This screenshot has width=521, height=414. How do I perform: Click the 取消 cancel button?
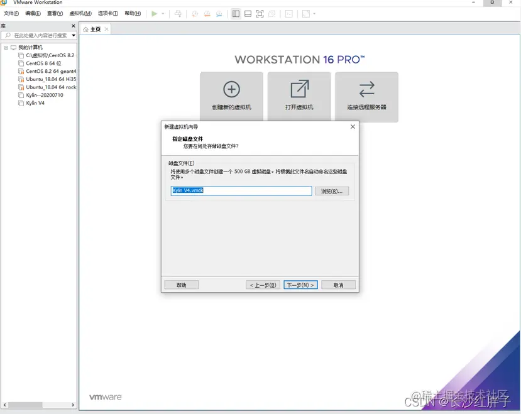coord(339,285)
